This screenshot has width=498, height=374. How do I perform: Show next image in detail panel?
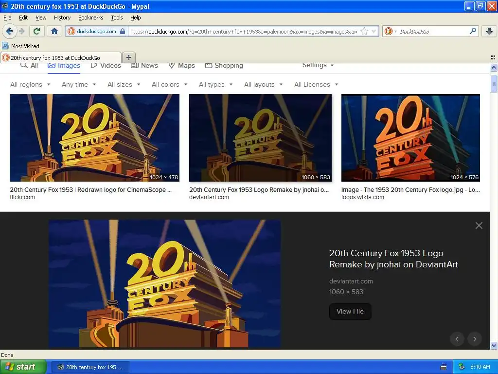pyautogui.click(x=475, y=339)
